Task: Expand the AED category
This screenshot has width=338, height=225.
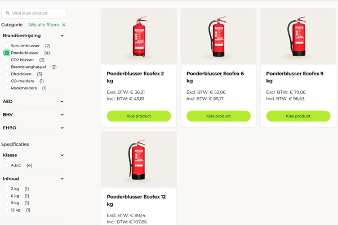Action: pyautogui.click(x=62, y=101)
